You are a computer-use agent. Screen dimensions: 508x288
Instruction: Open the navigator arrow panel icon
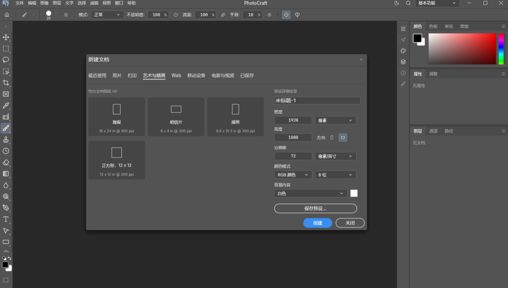click(403, 40)
